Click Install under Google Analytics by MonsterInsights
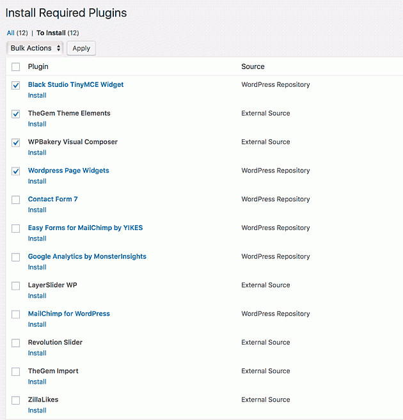 click(x=37, y=267)
